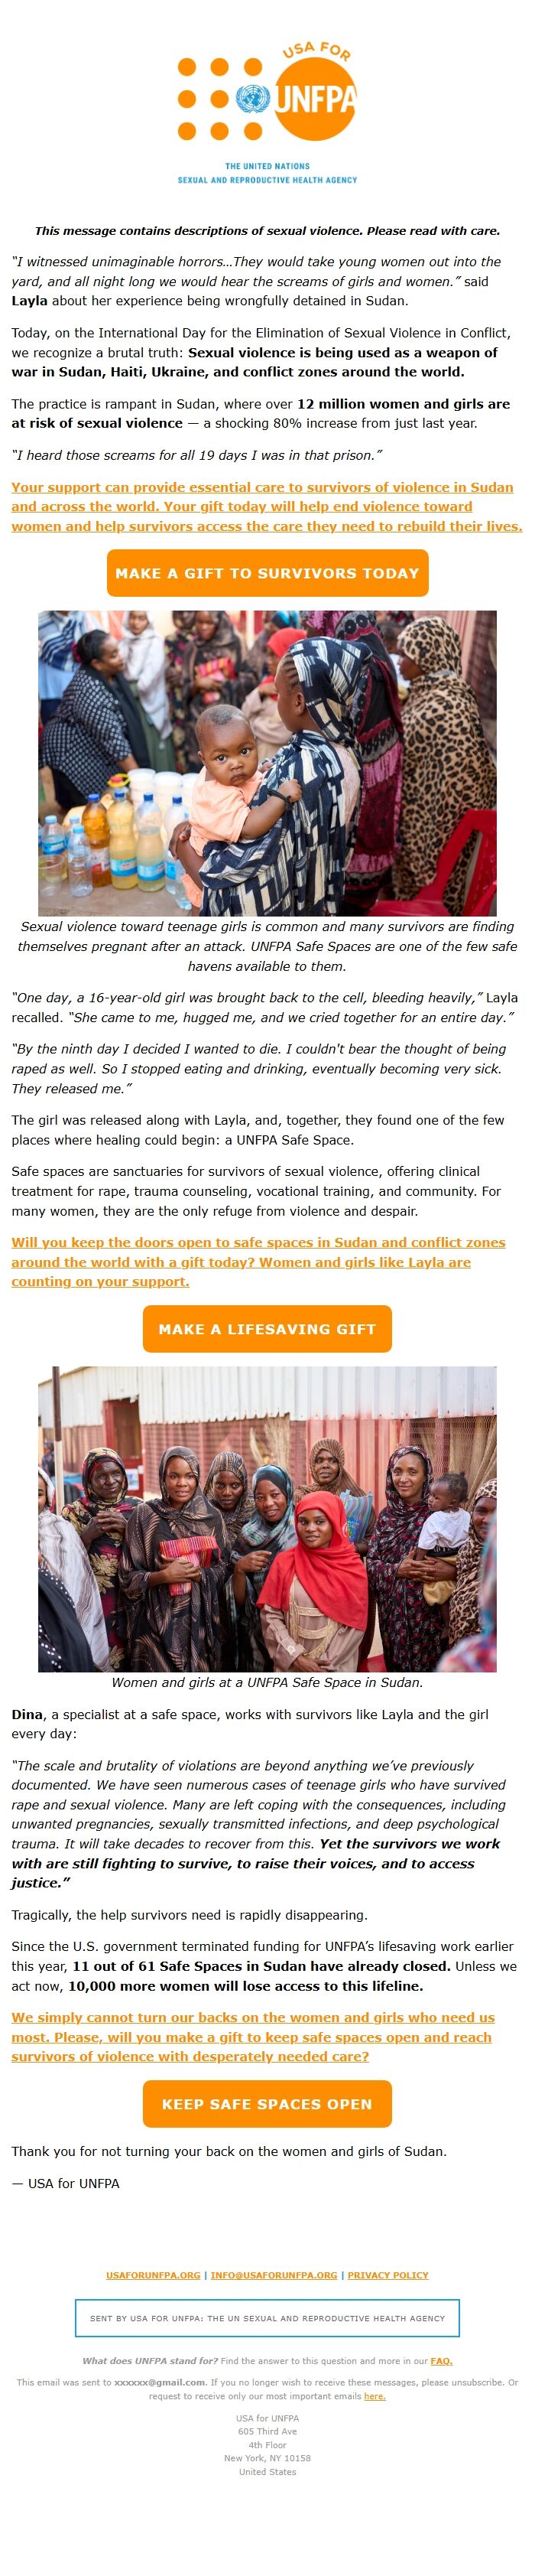
Task: Click 'The United Nations' tagline under the logo
Action: [267, 166]
